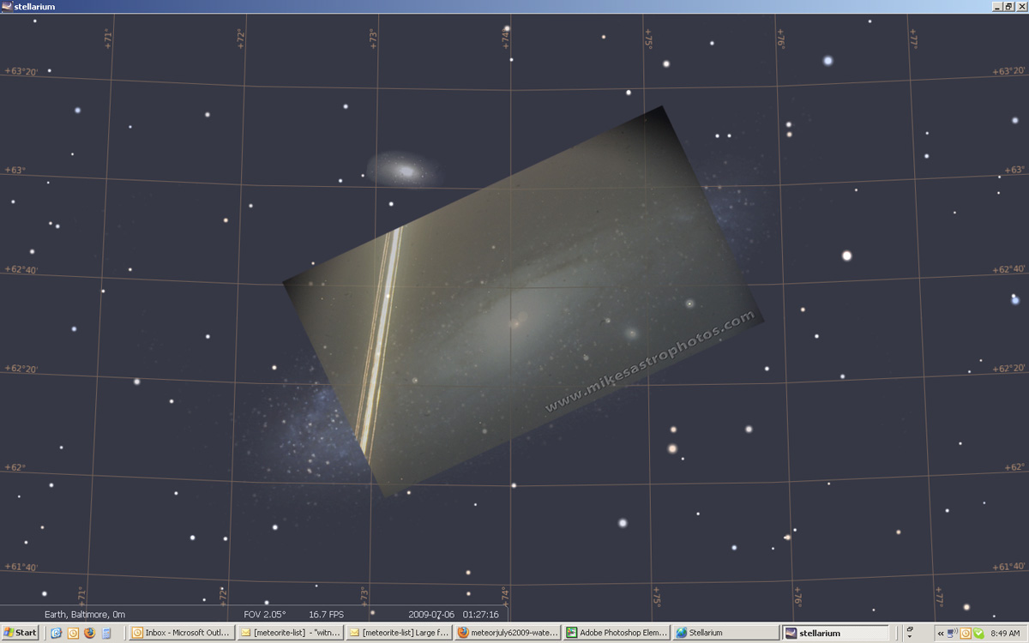Minimize the stellarium window
Image resolution: width=1029 pixels, height=643 pixels.
(x=997, y=6)
